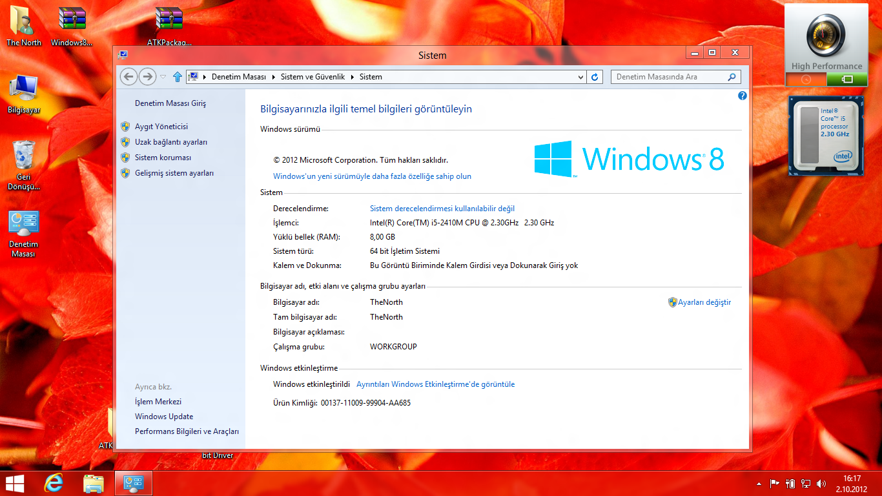Refresh the Sistem page
This screenshot has width=882, height=496.
pyautogui.click(x=595, y=77)
